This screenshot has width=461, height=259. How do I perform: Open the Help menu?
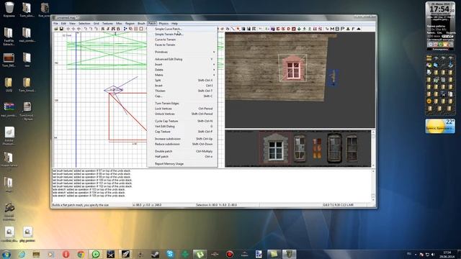click(174, 24)
